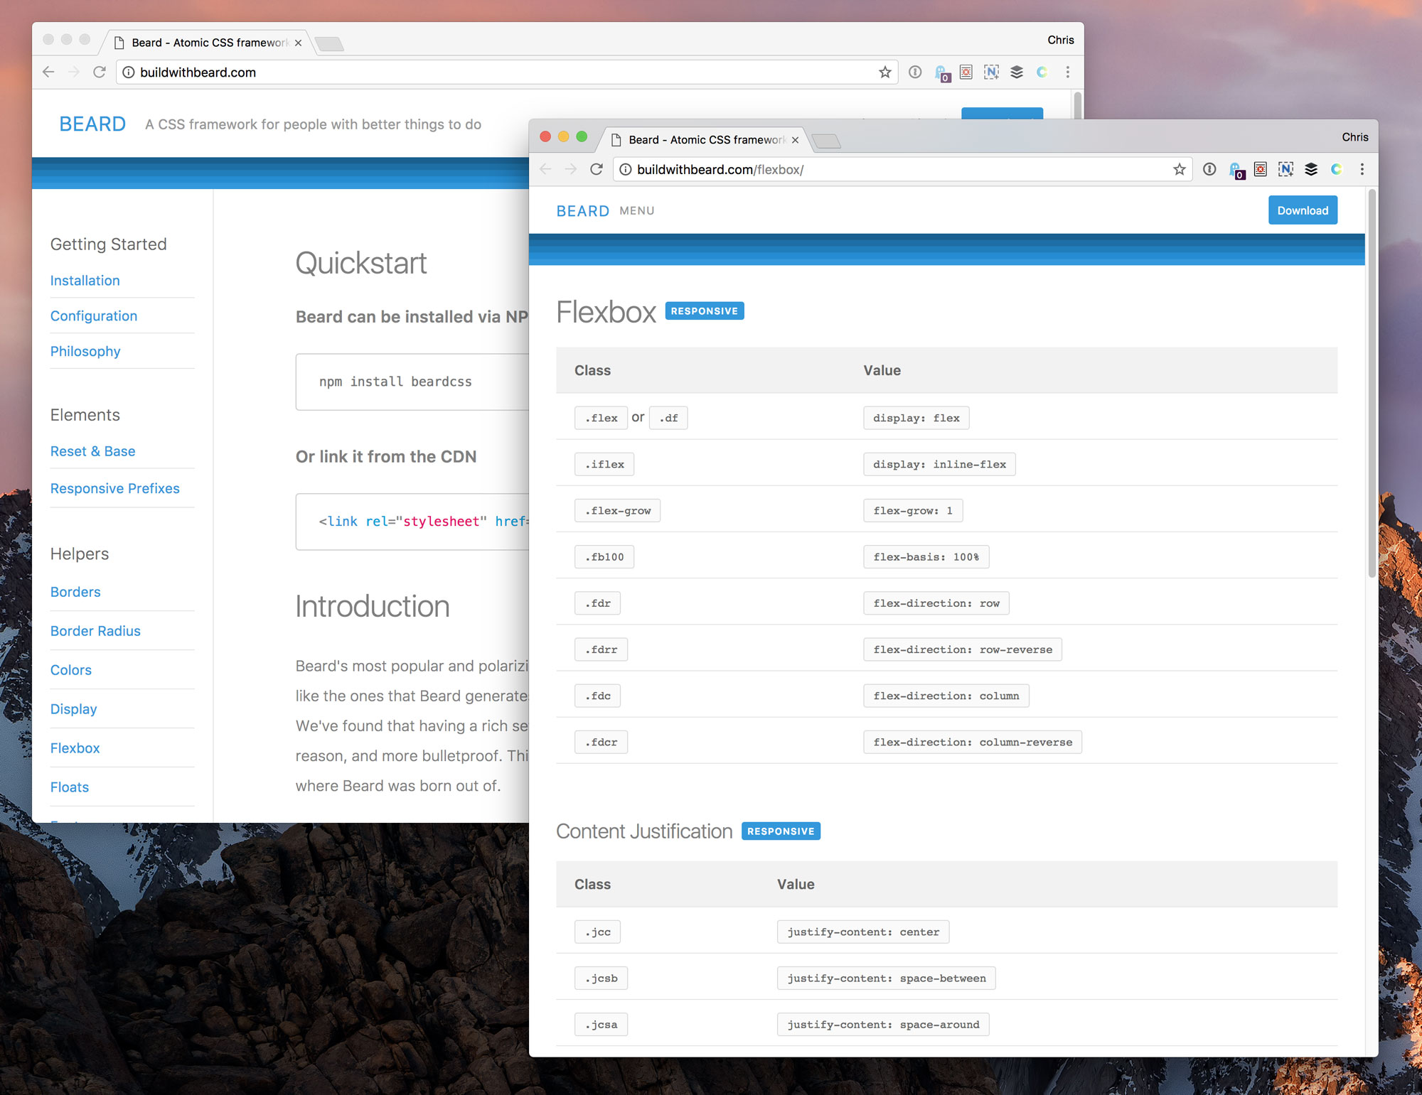The image size is (1422, 1095).
Task: Click the blue Download button
Action: [x=1302, y=210]
